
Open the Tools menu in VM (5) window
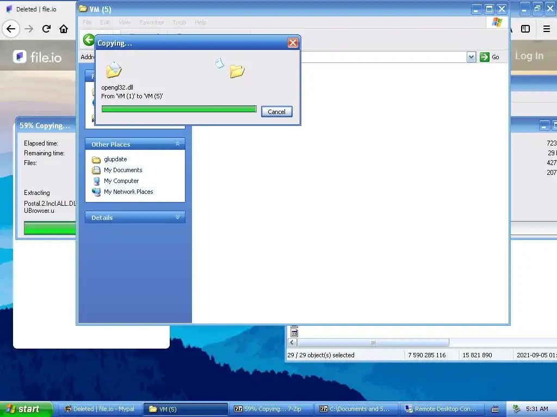click(180, 22)
